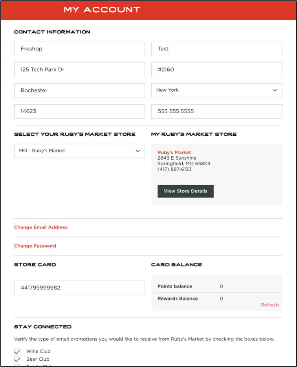Click the first name field containing Freshop

tap(79, 49)
